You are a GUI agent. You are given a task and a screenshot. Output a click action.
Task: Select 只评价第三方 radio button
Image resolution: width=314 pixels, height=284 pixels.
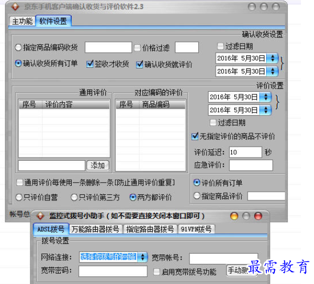pos(95,197)
